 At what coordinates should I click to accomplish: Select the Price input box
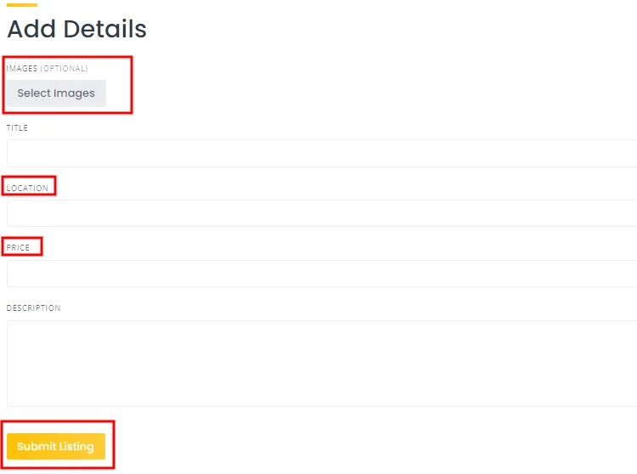pyautogui.click(x=321, y=274)
